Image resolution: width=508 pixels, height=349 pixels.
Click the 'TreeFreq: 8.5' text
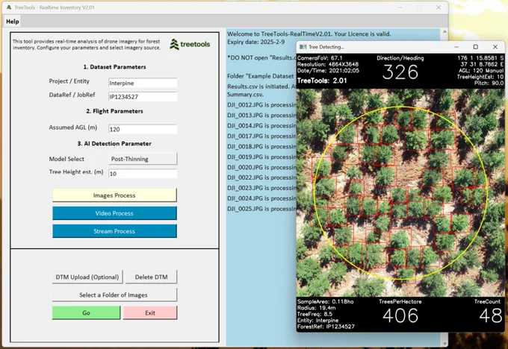coord(315,314)
